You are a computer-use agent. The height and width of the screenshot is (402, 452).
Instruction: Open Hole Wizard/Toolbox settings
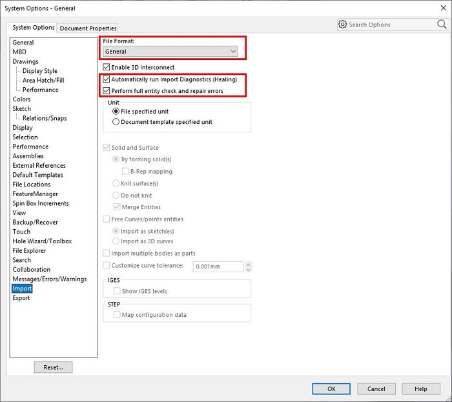pos(42,241)
